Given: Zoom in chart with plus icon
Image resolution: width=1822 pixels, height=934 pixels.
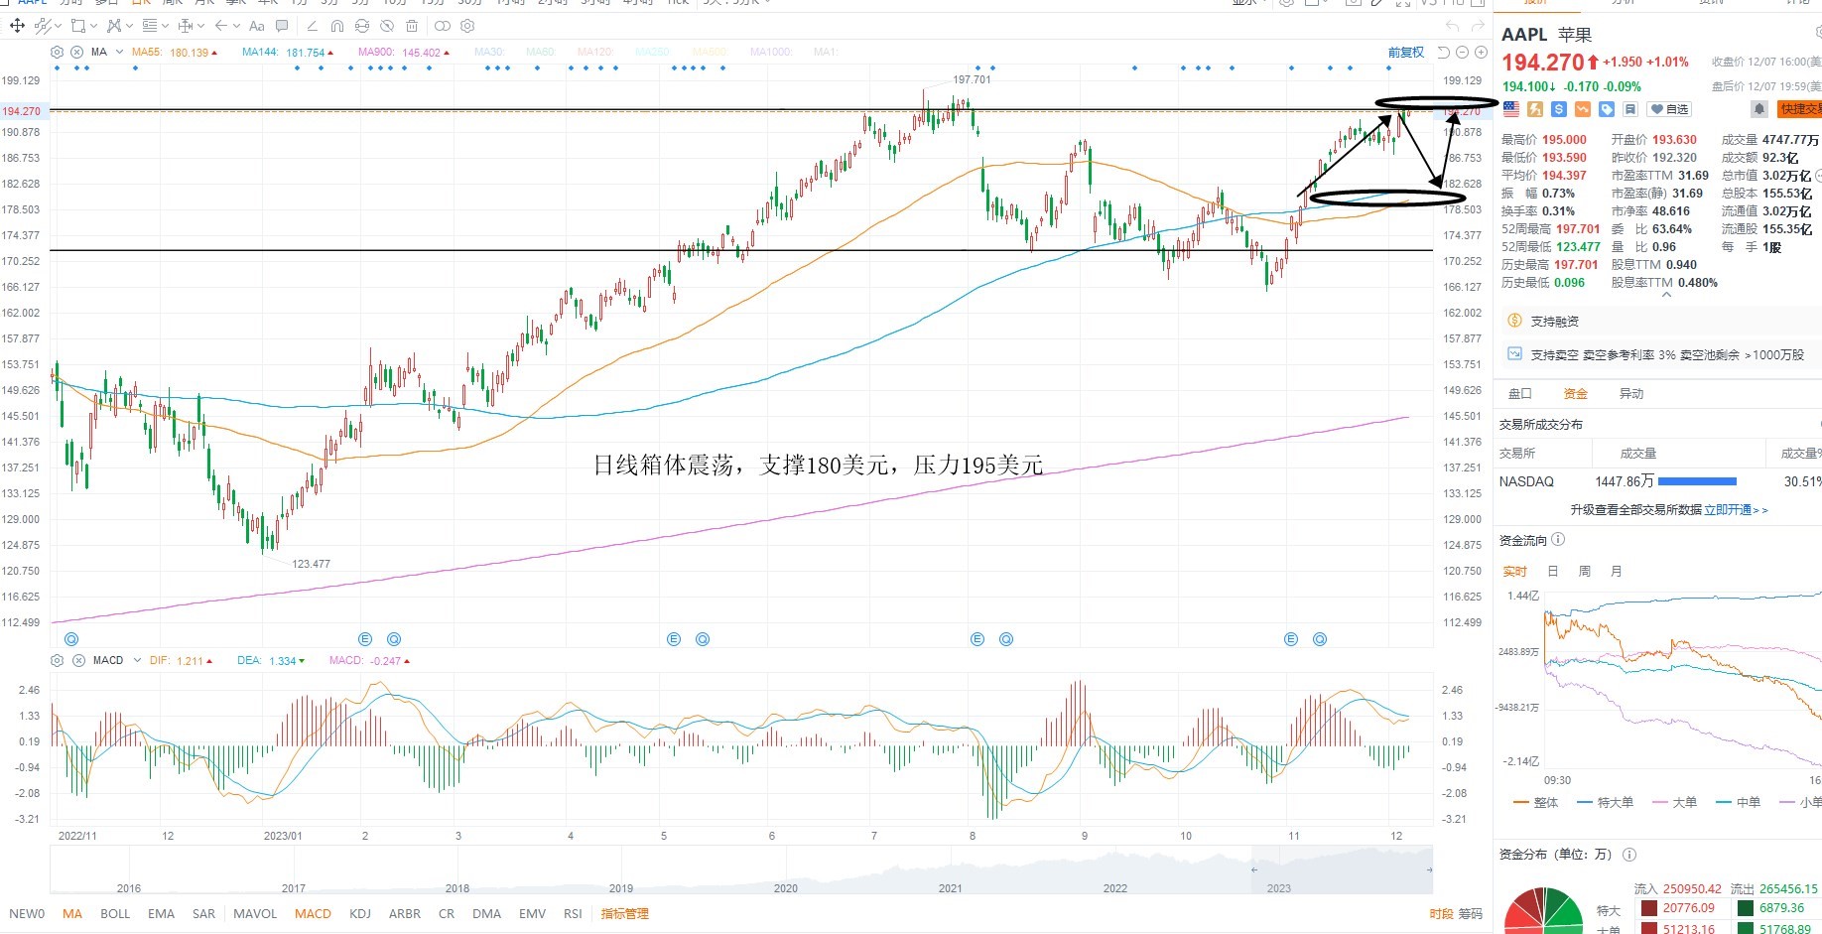Looking at the screenshot, I should tap(1481, 53).
